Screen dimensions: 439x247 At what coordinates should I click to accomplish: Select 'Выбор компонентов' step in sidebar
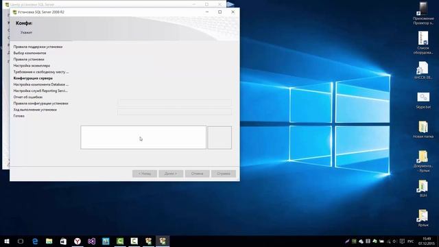[x=30, y=53]
